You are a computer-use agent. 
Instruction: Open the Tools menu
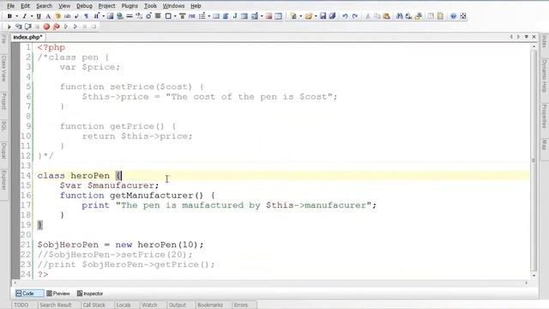(150, 6)
